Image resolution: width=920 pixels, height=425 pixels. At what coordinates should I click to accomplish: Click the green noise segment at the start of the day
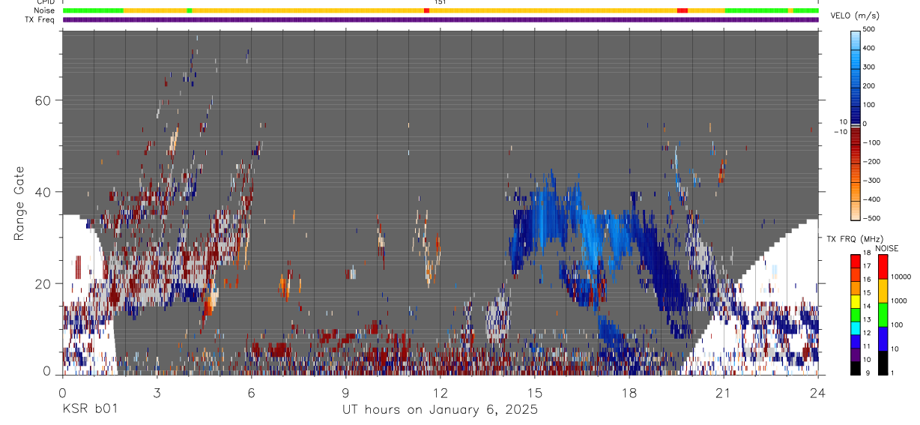93,10
